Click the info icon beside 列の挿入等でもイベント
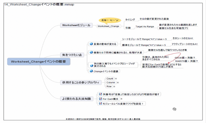 point(91,65)
